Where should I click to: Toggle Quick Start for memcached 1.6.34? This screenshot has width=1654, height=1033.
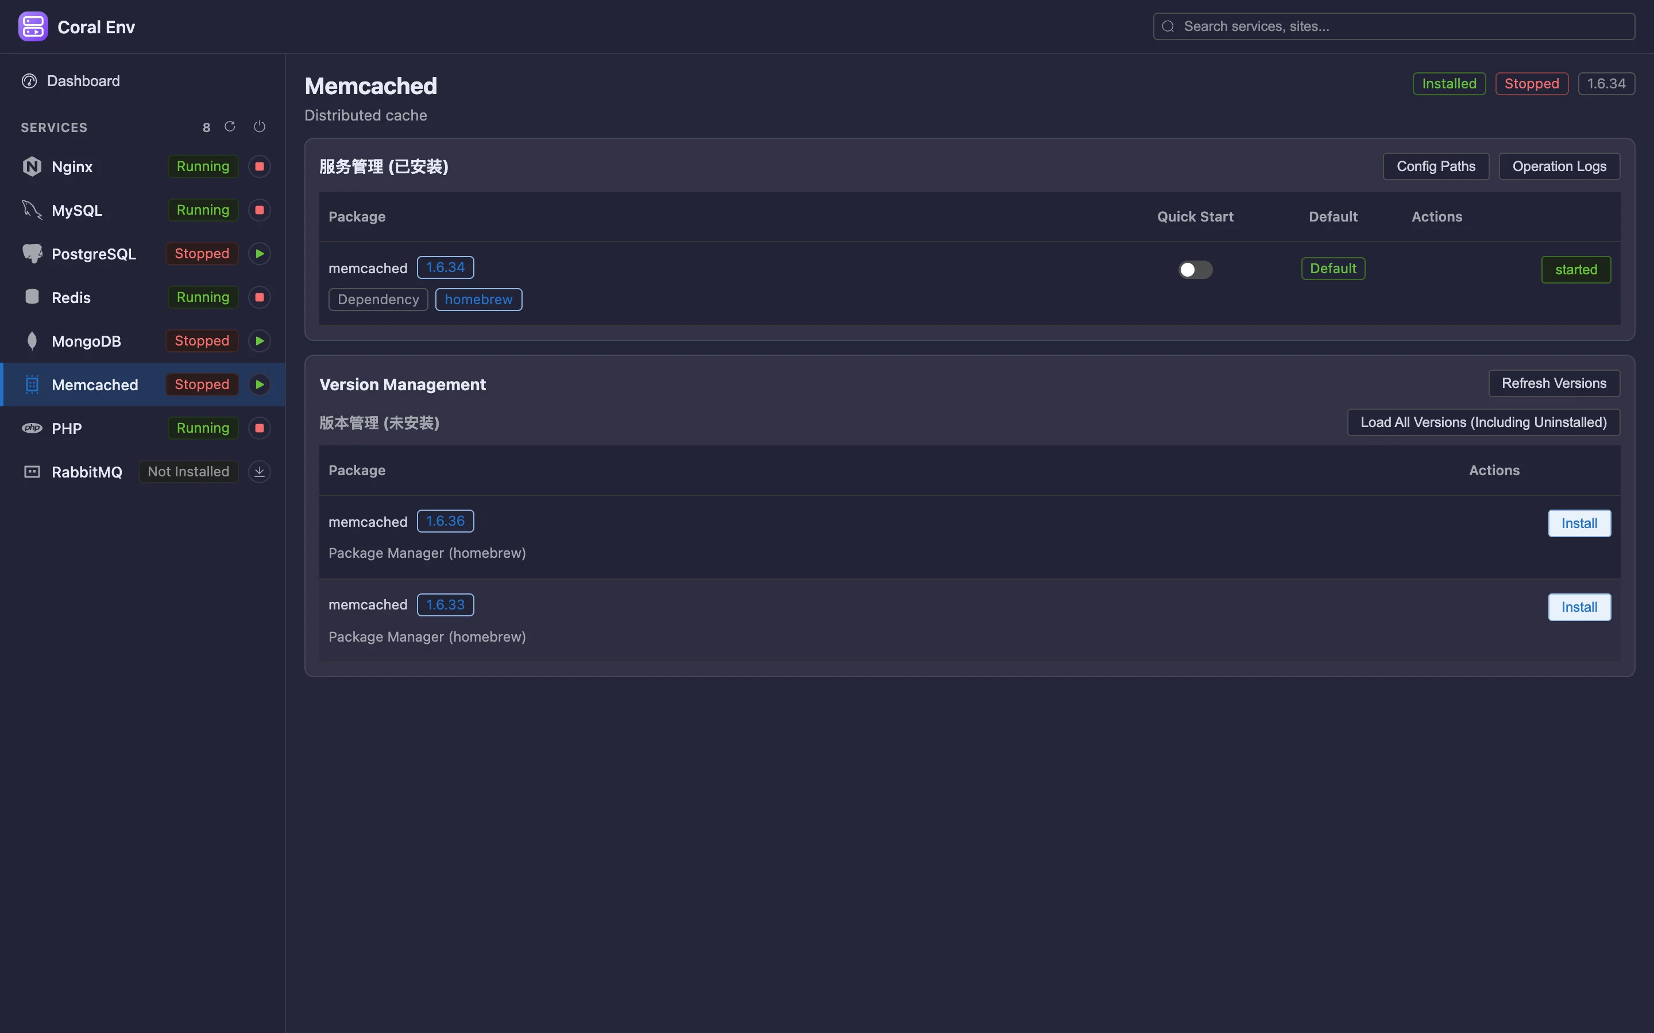click(x=1195, y=270)
